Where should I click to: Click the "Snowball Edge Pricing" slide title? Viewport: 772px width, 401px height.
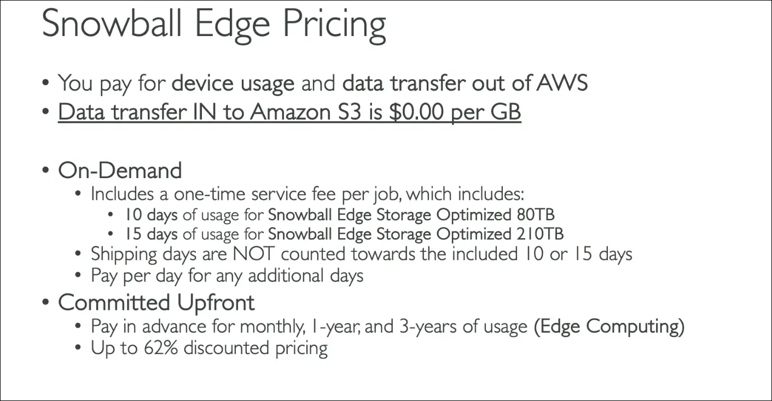[214, 25]
